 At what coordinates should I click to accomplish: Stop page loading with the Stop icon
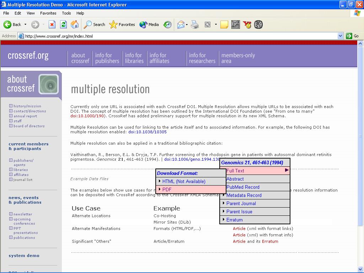52,25
